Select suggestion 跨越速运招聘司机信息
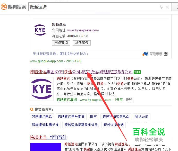 (81, 125)
